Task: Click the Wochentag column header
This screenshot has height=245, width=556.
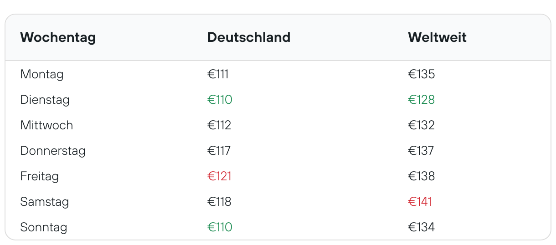Action: tap(58, 37)
